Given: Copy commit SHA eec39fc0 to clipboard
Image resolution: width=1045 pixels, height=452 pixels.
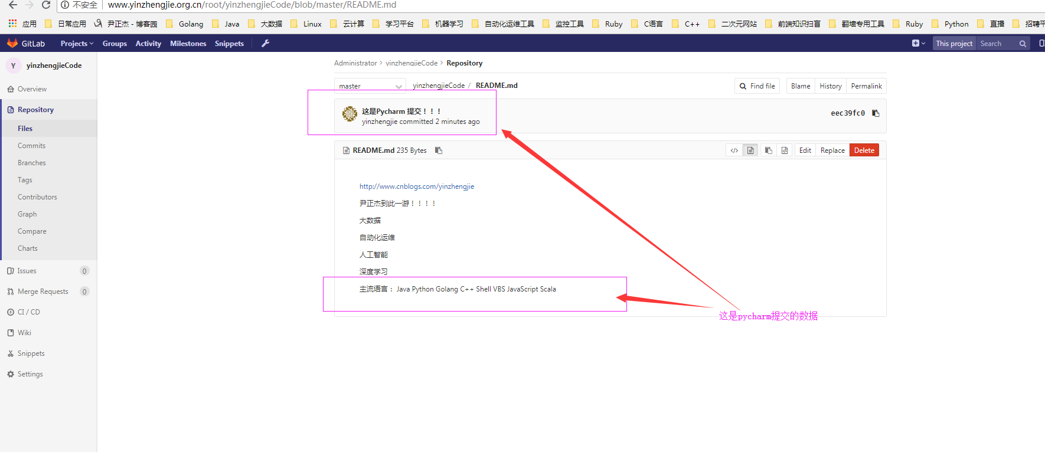Looking at the screenshot, I should pyautogui.click(x=876, y=113).
